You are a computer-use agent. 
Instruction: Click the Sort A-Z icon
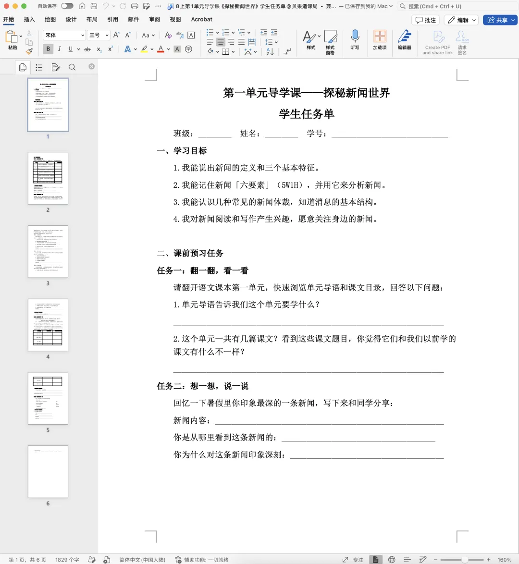270,52
